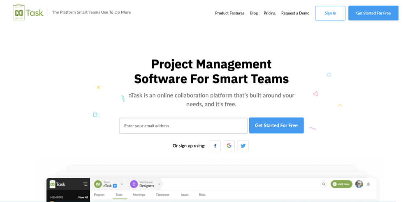Click the nTask description paragraph

[211, 100]
